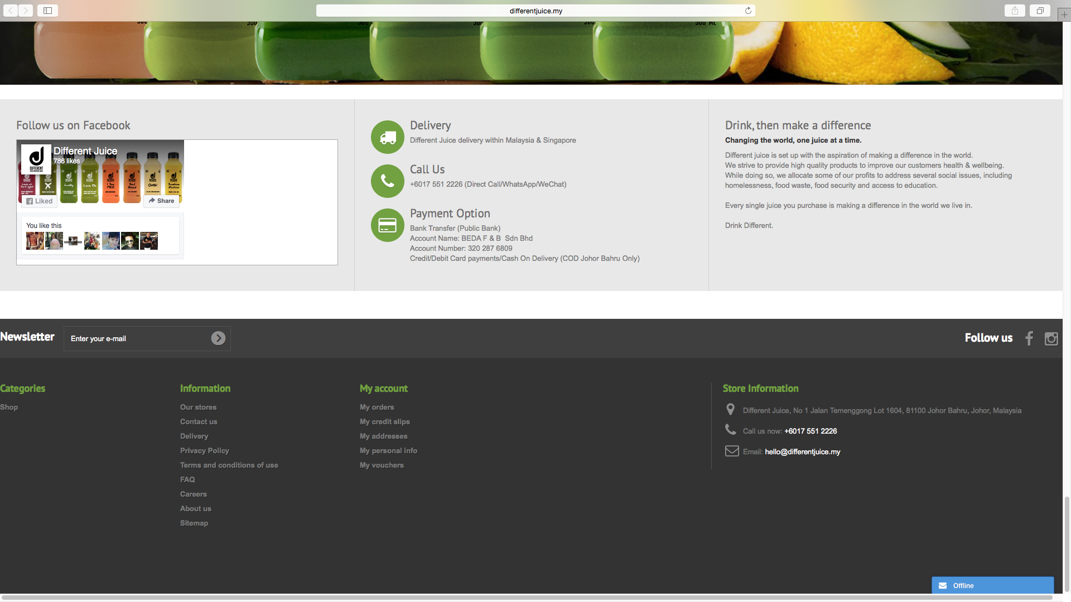Click the 786 likes count text
The height and width of the screenshot is (602, 1071).
click(x=67, y=161)
